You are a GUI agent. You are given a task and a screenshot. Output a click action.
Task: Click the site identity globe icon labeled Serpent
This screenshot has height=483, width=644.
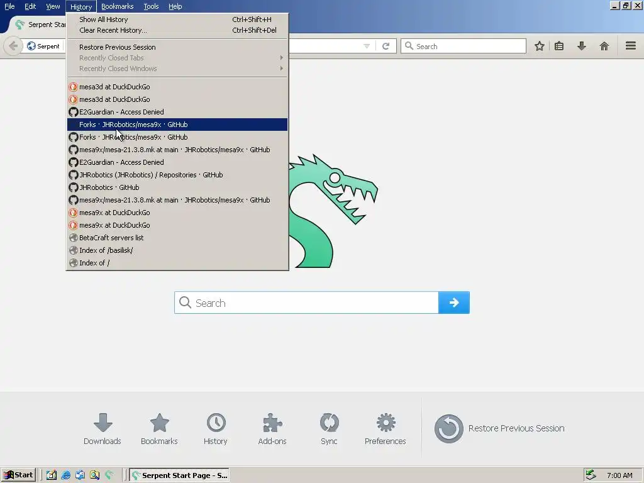coord(31,46)
